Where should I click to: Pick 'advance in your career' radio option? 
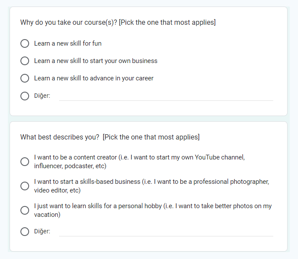25,78
